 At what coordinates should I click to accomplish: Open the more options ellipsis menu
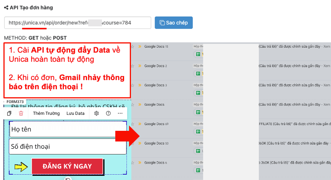click(x=120, y=113)
